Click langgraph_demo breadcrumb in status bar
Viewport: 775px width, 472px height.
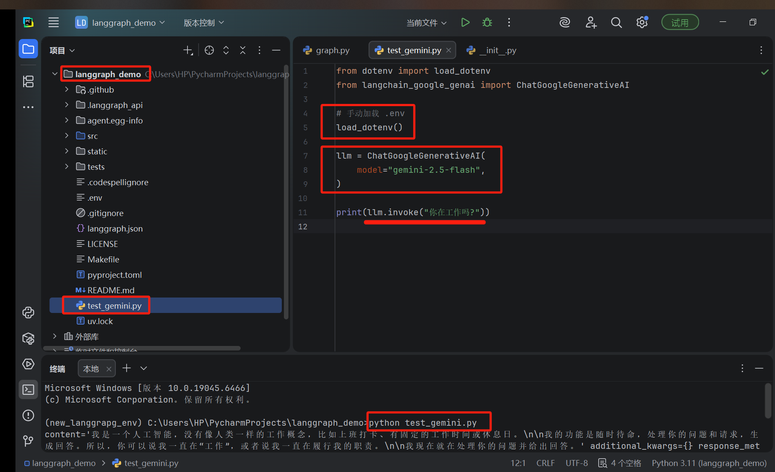60,463
